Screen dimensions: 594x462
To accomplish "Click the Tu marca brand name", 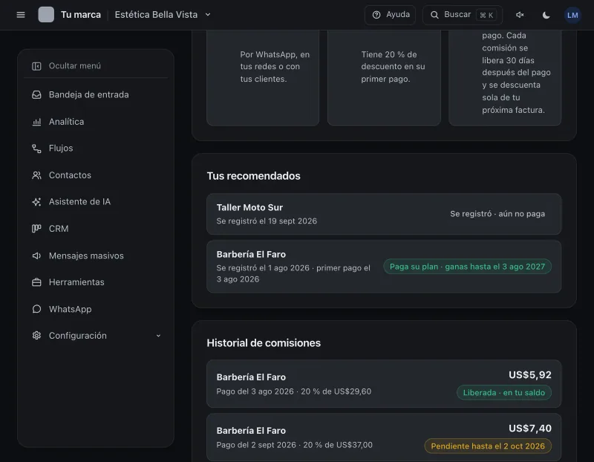I will pos(81,15).
